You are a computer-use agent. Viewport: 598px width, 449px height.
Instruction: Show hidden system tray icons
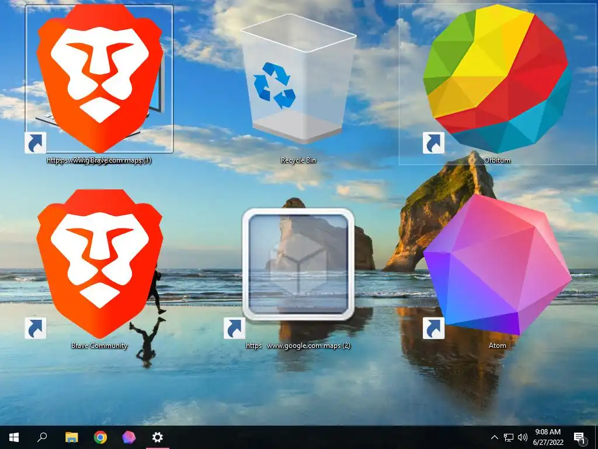pyautogui.click(x=494, y=437)
